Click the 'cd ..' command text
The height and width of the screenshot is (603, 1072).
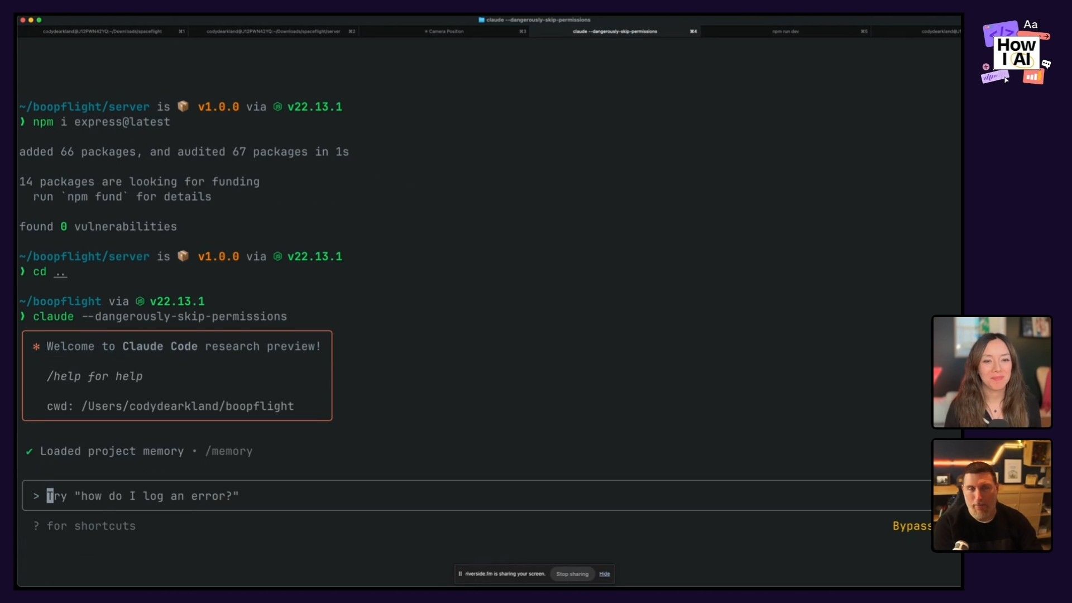click(x=50, y=272)
